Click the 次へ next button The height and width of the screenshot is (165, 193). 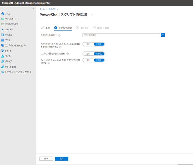click(x=61, y=159)
